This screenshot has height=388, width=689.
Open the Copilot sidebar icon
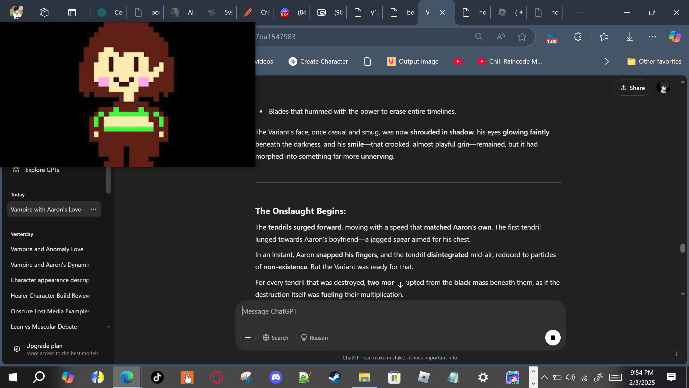coord(675,37)
